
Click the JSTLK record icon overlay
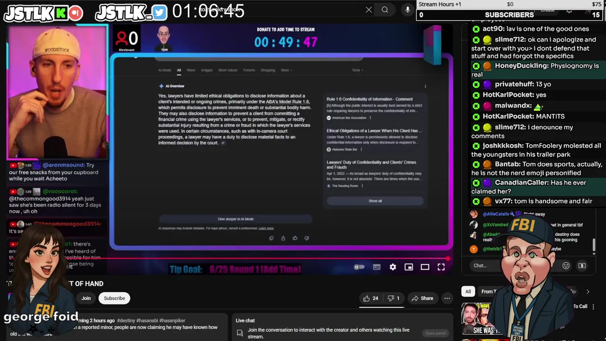[x=75, y=13]
